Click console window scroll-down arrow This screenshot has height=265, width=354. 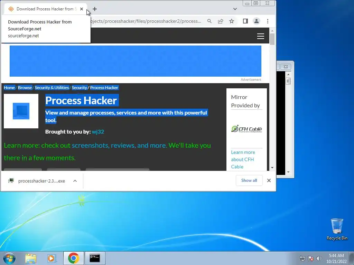pos(288,172)
